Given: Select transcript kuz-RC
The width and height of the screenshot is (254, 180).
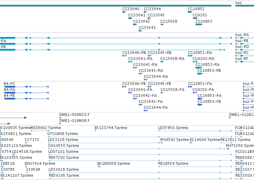Looking at the screenshot, I should (242, 53).
